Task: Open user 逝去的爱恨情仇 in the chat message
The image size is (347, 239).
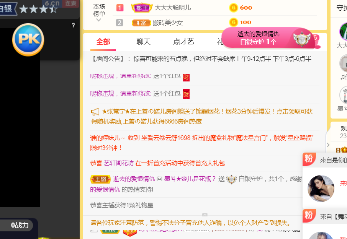Action: [x=134, y=179]
